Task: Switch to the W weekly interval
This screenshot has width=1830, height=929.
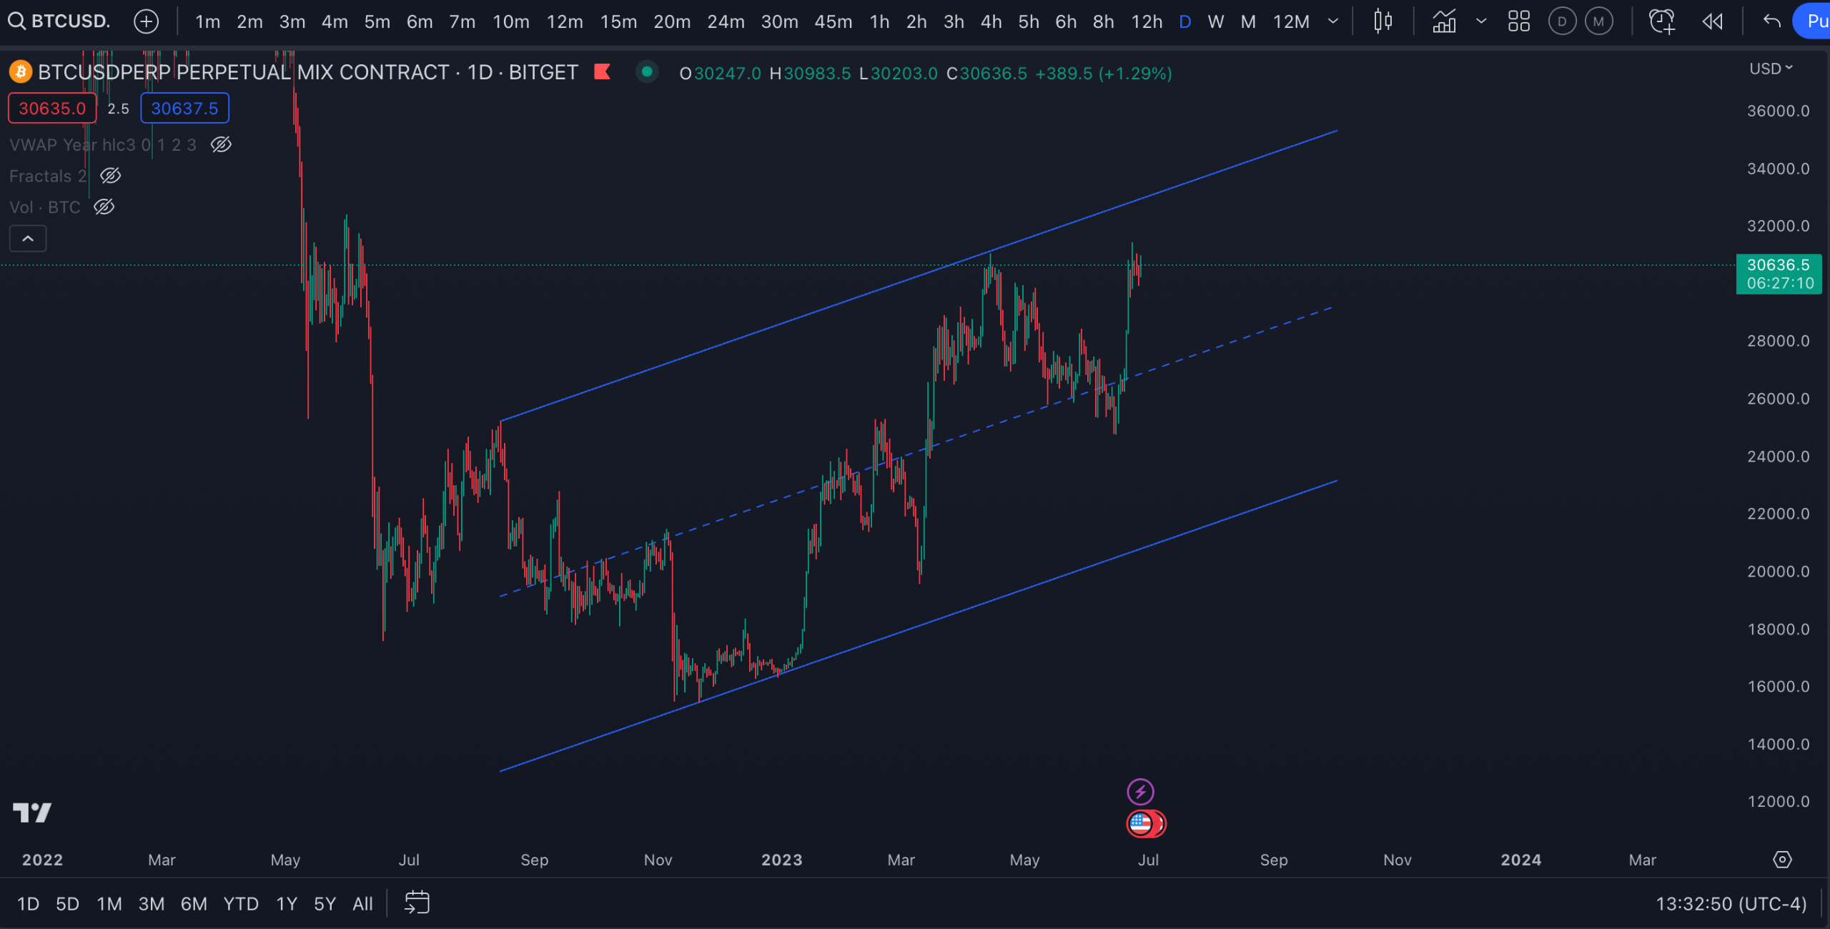Action: (1215, 21)
